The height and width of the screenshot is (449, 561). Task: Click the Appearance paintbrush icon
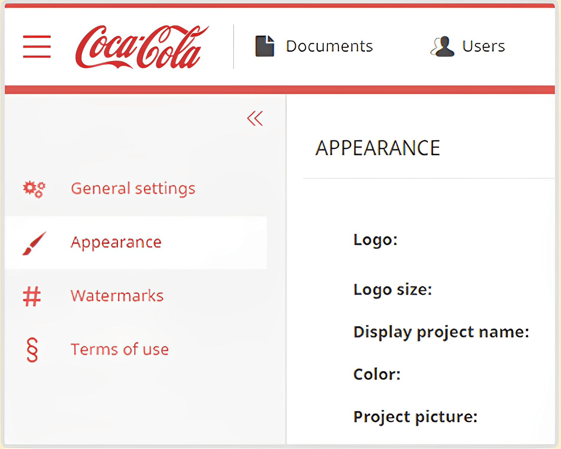pos(34,243)
